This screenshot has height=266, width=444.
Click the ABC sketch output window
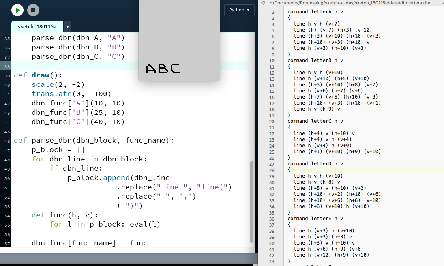click(179, 41)
